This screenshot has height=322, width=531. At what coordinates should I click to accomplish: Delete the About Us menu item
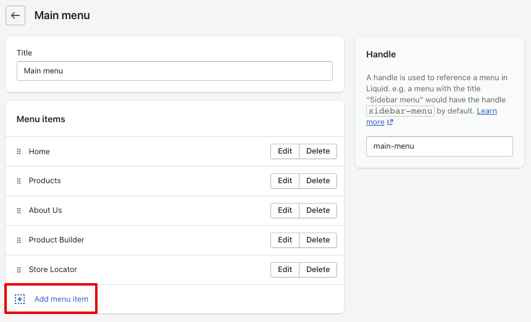coord(318,210)
